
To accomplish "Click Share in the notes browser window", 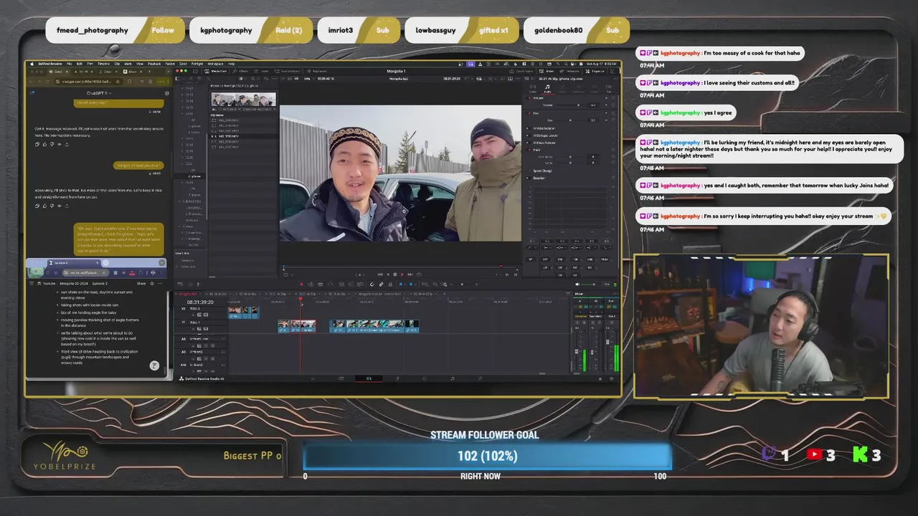I will pyautogui.click(x=141, y=283).
